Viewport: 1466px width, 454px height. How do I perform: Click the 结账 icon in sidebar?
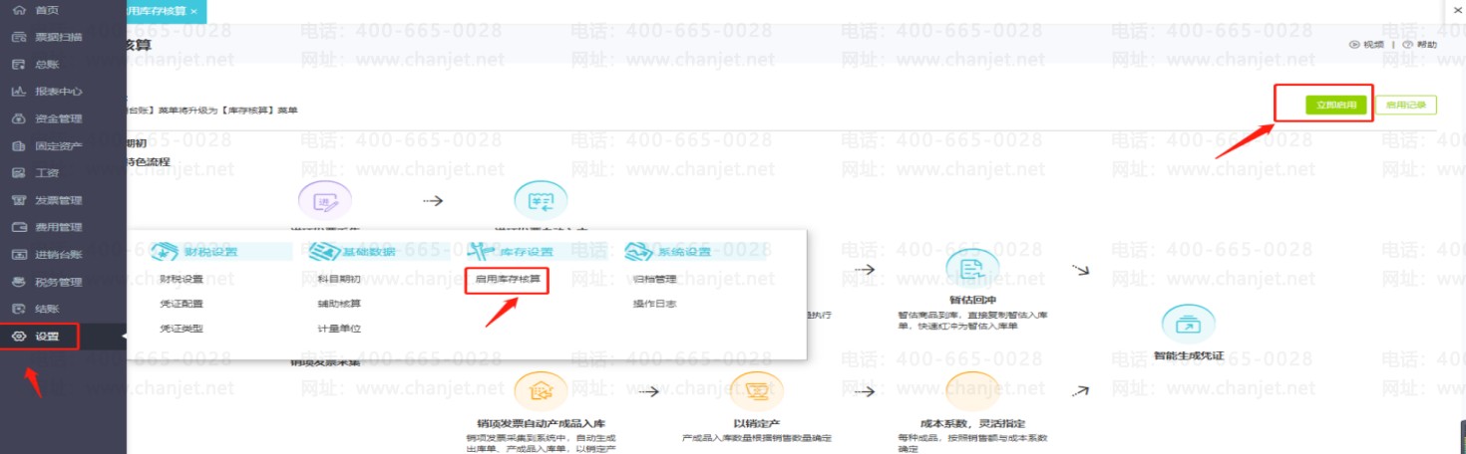pos(18,309)
